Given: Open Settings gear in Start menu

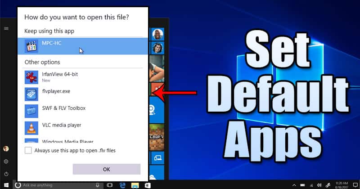Looking at the screenshot, I should coord(6,162).
